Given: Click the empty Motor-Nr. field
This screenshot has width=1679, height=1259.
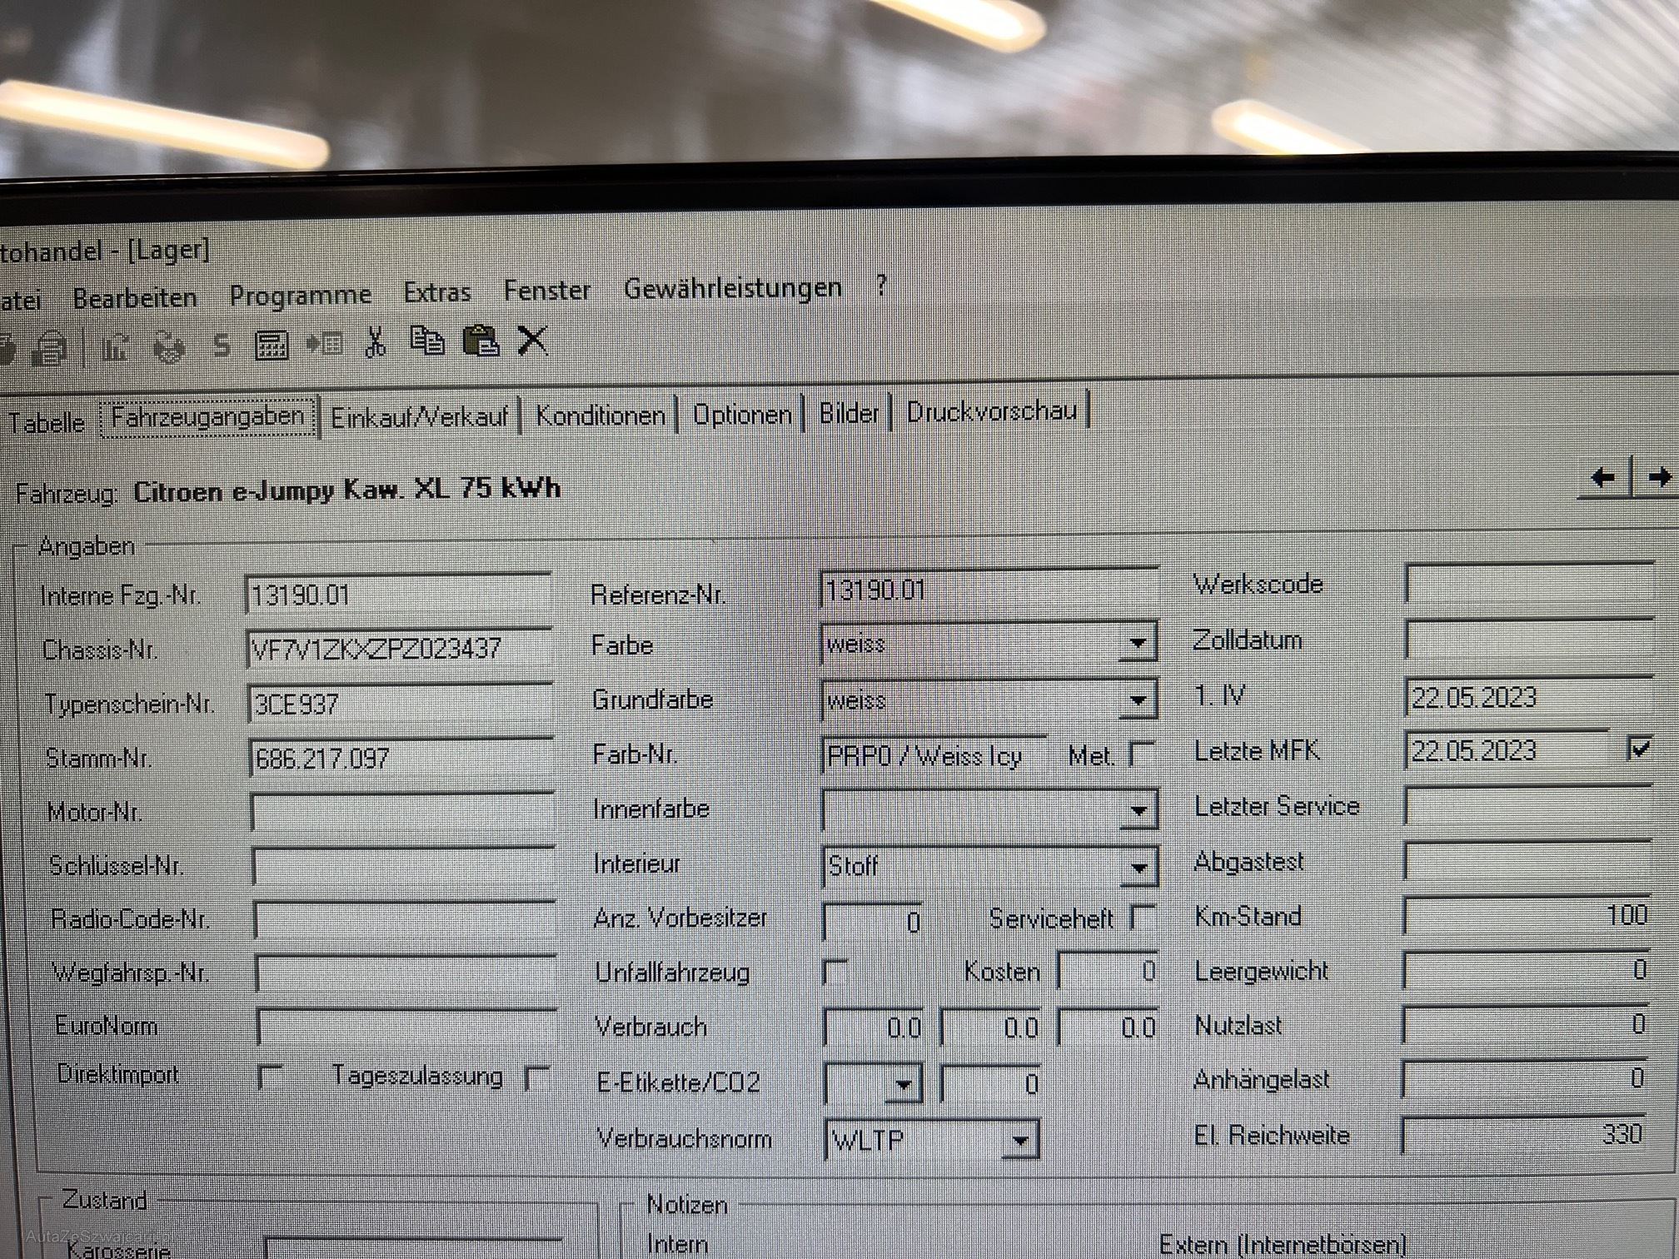Looking at the screenshot, I should tap(402, 812).
